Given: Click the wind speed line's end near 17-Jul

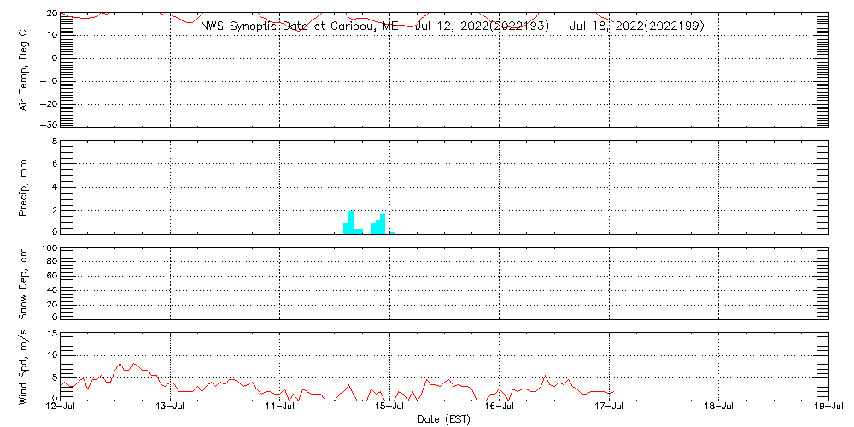Looking at the screenshot, I should tap(613, 391).
